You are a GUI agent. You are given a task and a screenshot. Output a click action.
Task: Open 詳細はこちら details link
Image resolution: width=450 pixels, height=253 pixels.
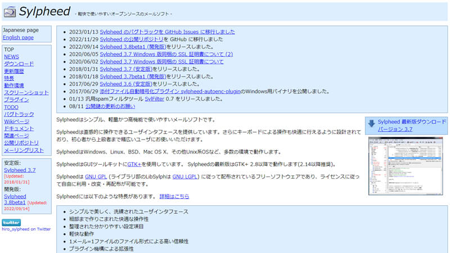coord(174,196)
